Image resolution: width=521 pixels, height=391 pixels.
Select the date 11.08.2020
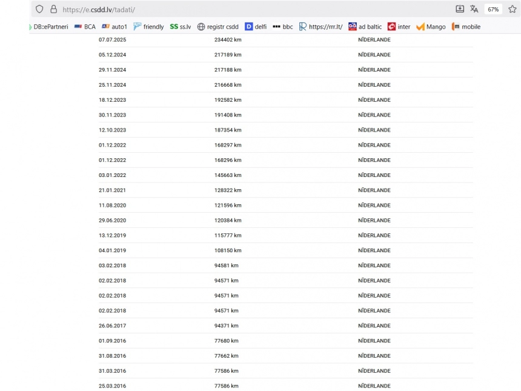(x=112, y=205)
